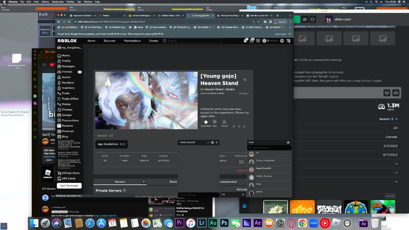The width and height of the screenshot is (409, 230).
Task: Open Roblox settings gear in header
Action: click(282, 41)
